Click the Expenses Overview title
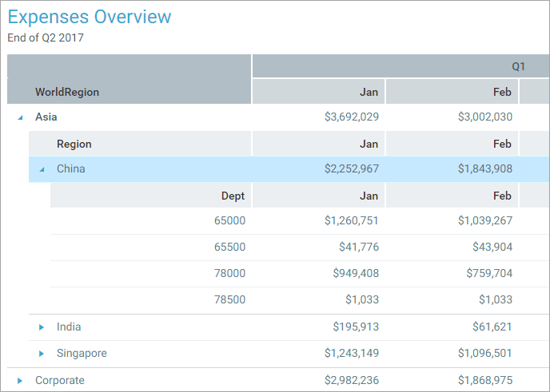Viewport: 550px width, 392px height. 90,17
